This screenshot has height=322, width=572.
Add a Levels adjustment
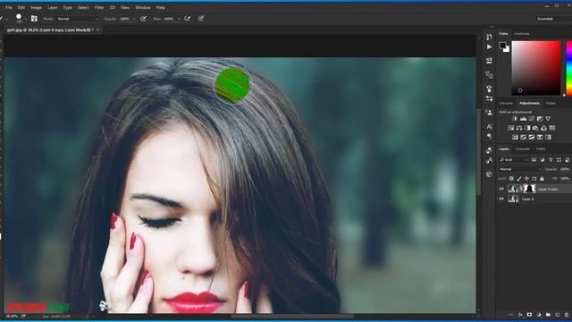click(x=523, y=119)
